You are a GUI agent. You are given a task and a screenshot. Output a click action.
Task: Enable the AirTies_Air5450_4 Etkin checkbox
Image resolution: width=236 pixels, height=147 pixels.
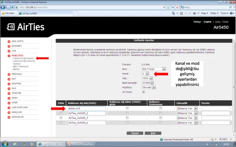61,123
